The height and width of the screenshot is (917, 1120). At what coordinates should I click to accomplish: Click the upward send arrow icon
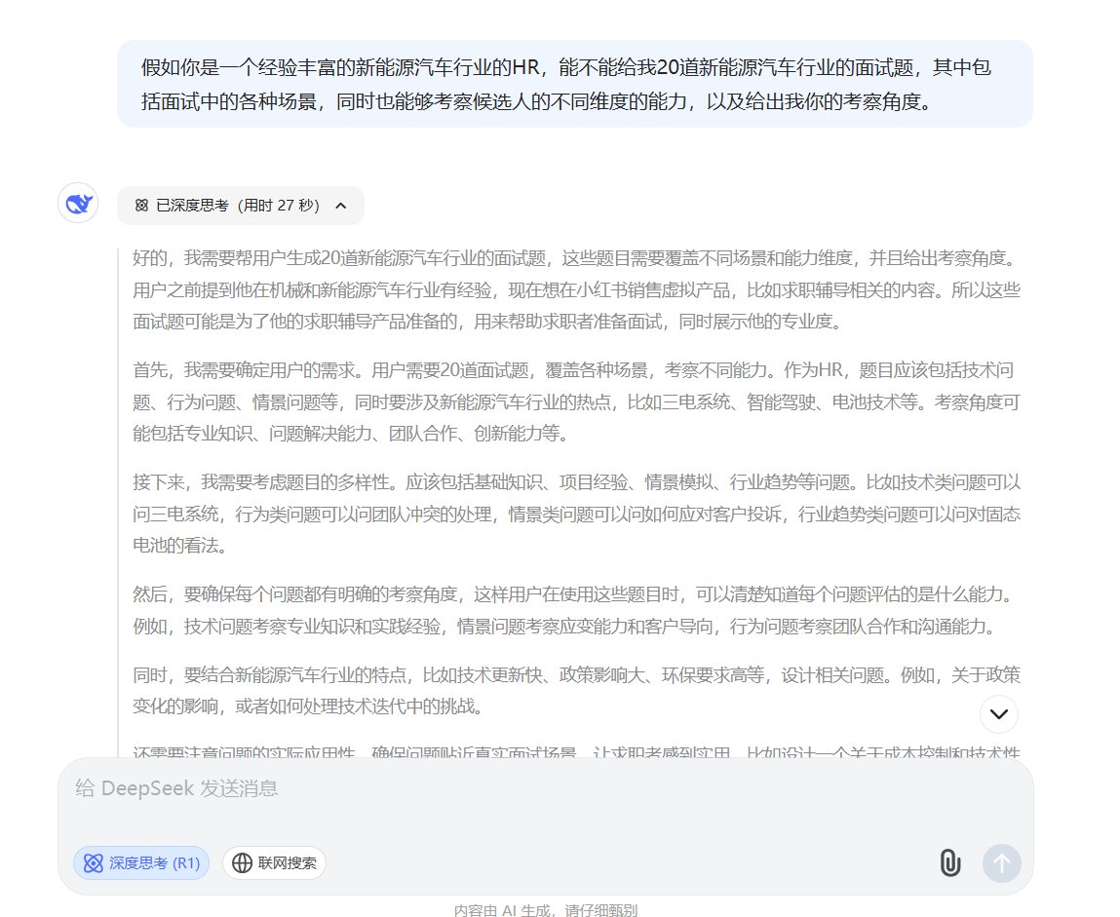(x=1002, y=862)
